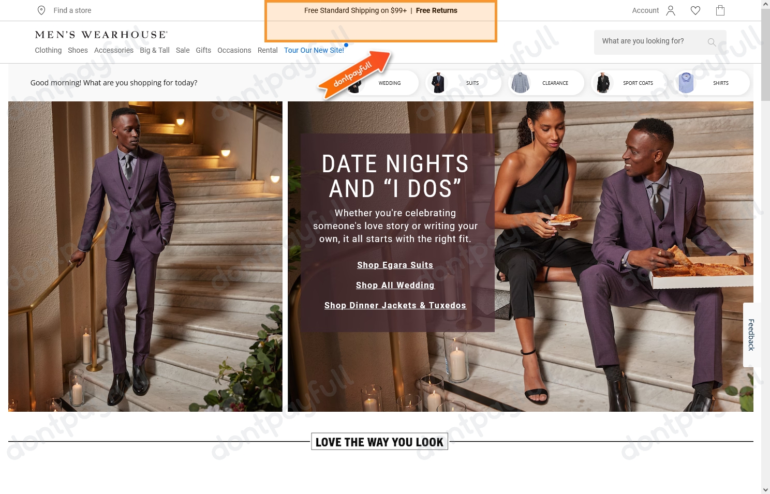The width and height of the screenshot is (770, 494).
Task: Click the Tour Our New Site! link
Action: click(x=314, y=50)
